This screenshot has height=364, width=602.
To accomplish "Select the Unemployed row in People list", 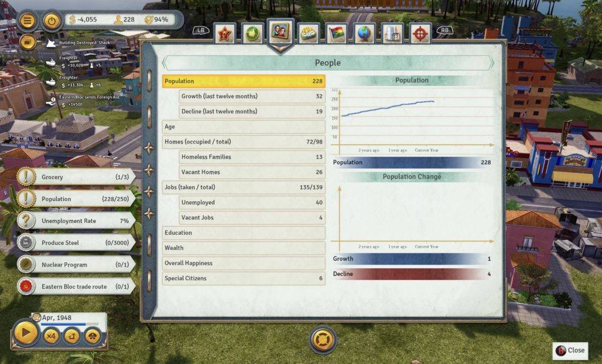I will (x=252, y=202).
